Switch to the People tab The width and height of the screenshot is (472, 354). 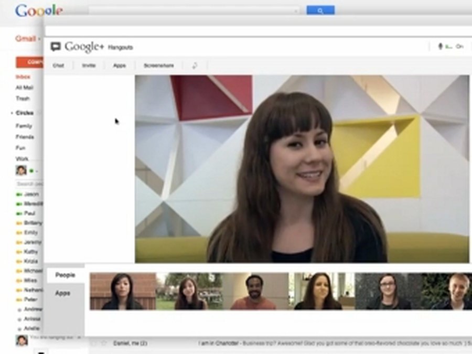click(66, 275)
